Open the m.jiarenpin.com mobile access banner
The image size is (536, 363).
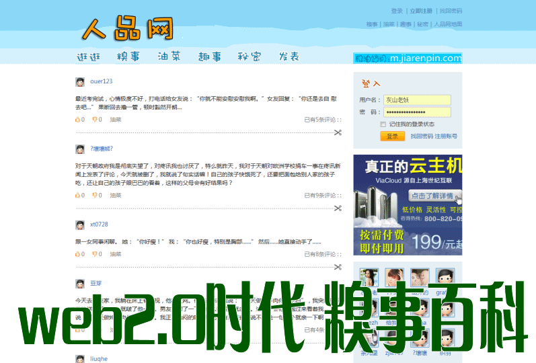pos(408,58)
